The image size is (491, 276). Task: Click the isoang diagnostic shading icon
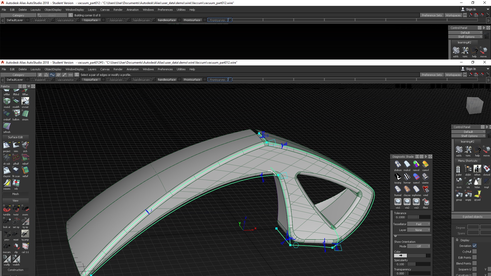[x=398, y=177]
